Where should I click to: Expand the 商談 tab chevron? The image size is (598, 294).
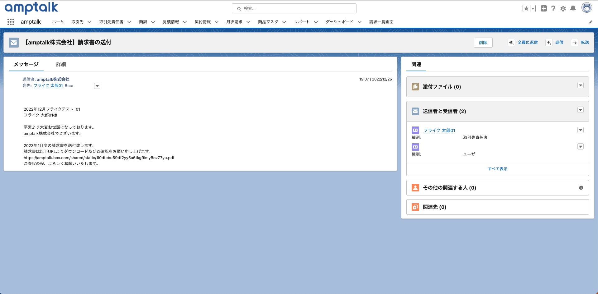click(153, 22)
